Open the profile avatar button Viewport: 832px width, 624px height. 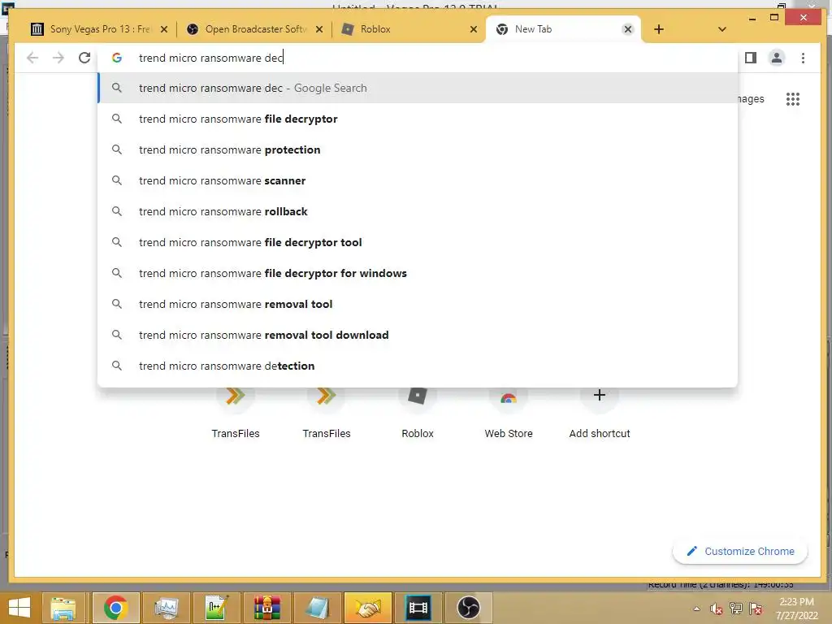[776, 58]
